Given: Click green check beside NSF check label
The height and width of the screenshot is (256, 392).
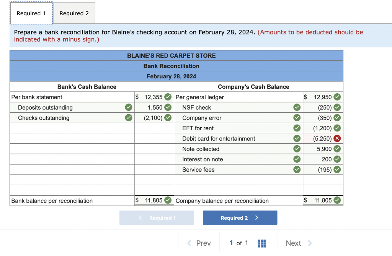Looking at the screenshot, I should pos(297,107).
